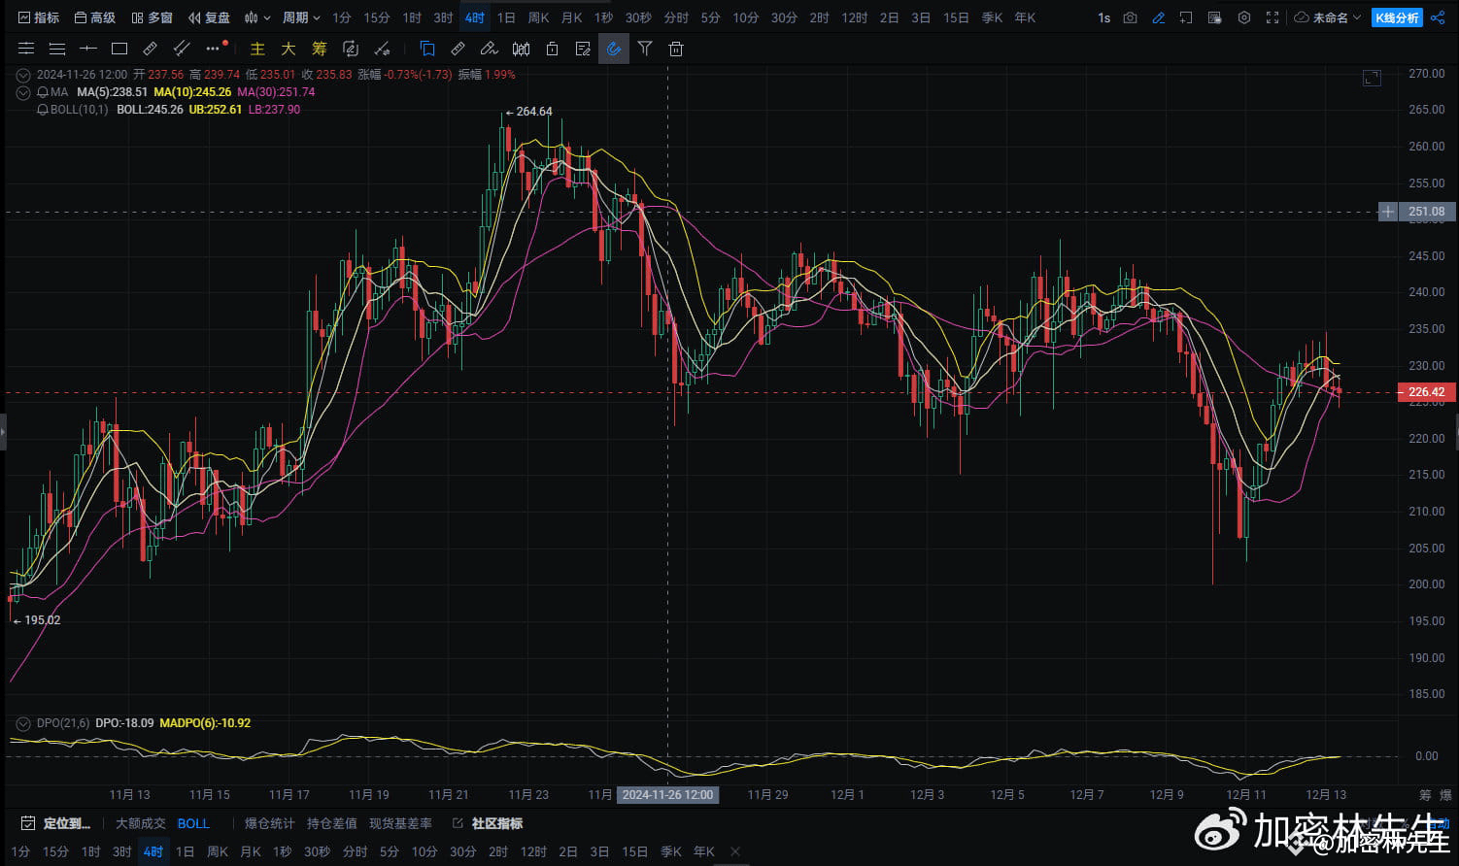Open the 多窗 multi-window layout
Image resolution: width=1459 pixels, height=866 pixels.
click(x=153, y=17)
